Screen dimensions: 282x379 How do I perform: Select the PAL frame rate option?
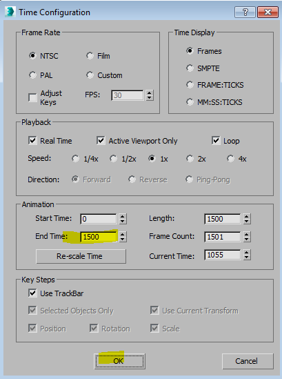[33, 75]
